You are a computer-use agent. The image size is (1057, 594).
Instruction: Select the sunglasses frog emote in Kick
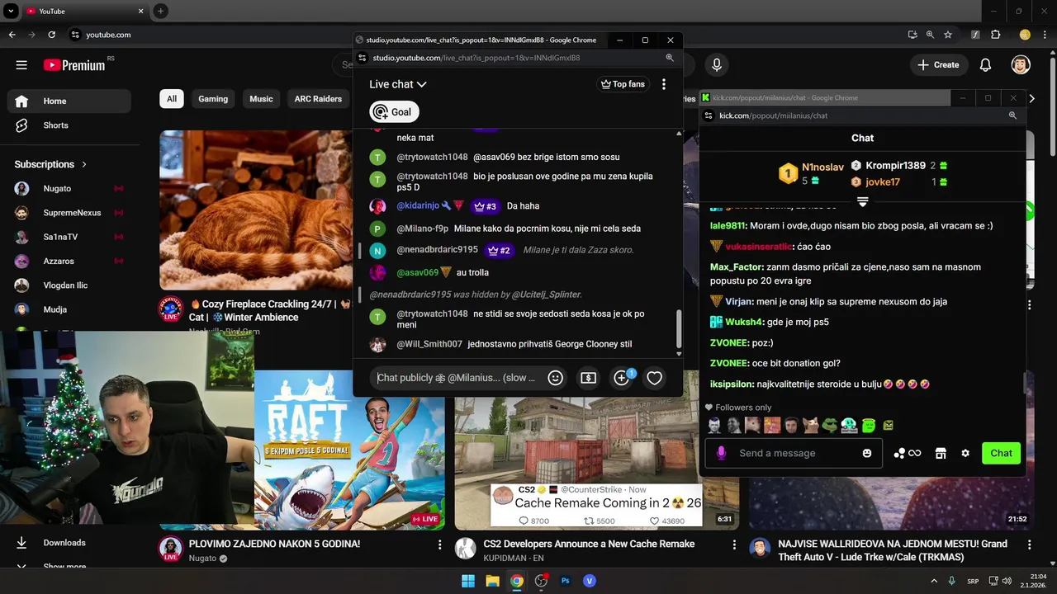828,426
